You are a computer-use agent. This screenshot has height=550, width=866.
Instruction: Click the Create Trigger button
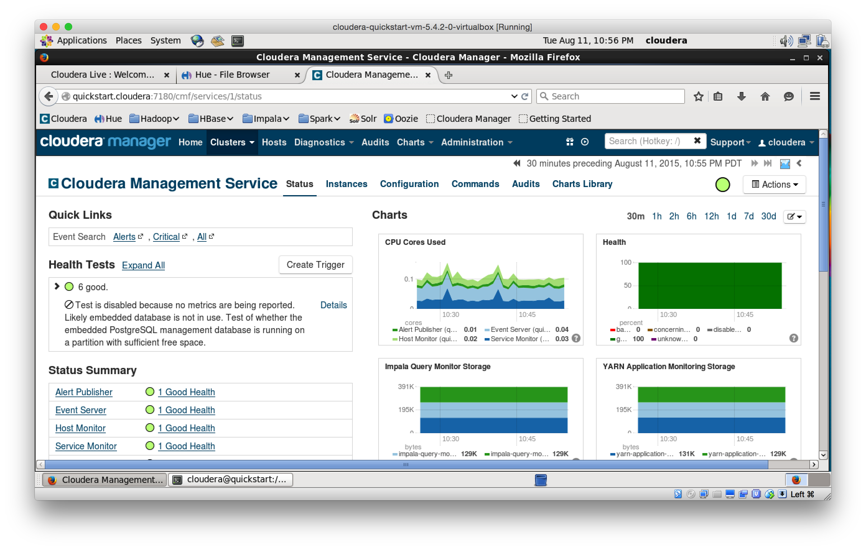[x=315, y=265]
